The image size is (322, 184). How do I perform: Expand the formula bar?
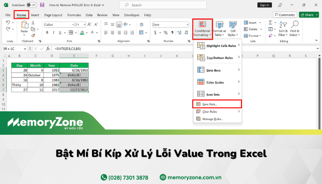(x=317, y=49)
